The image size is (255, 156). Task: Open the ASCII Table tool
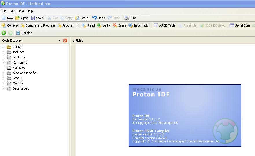(156, 25)
